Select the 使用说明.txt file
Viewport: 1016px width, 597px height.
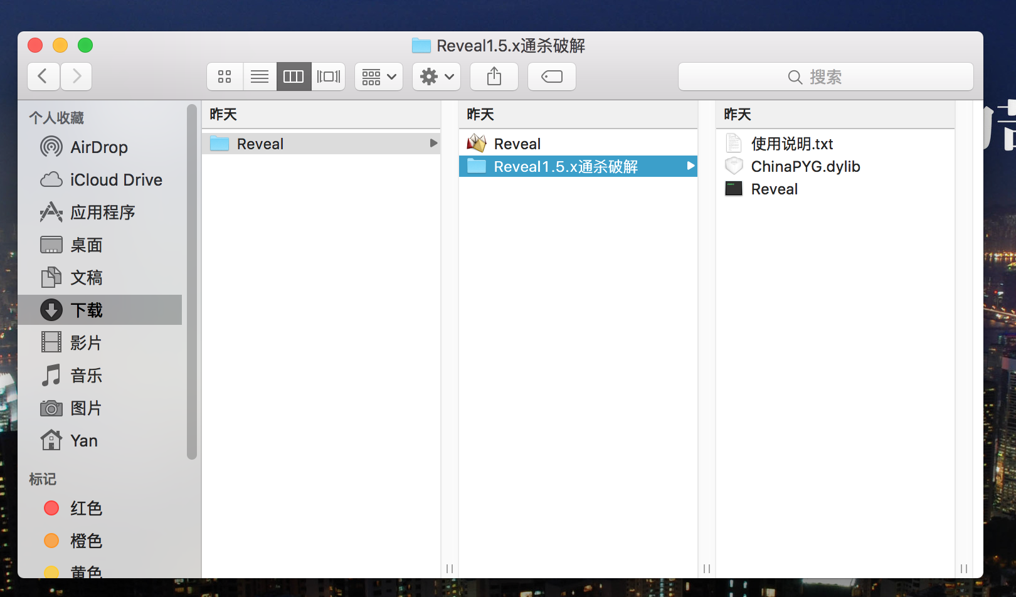click(835, 144)
